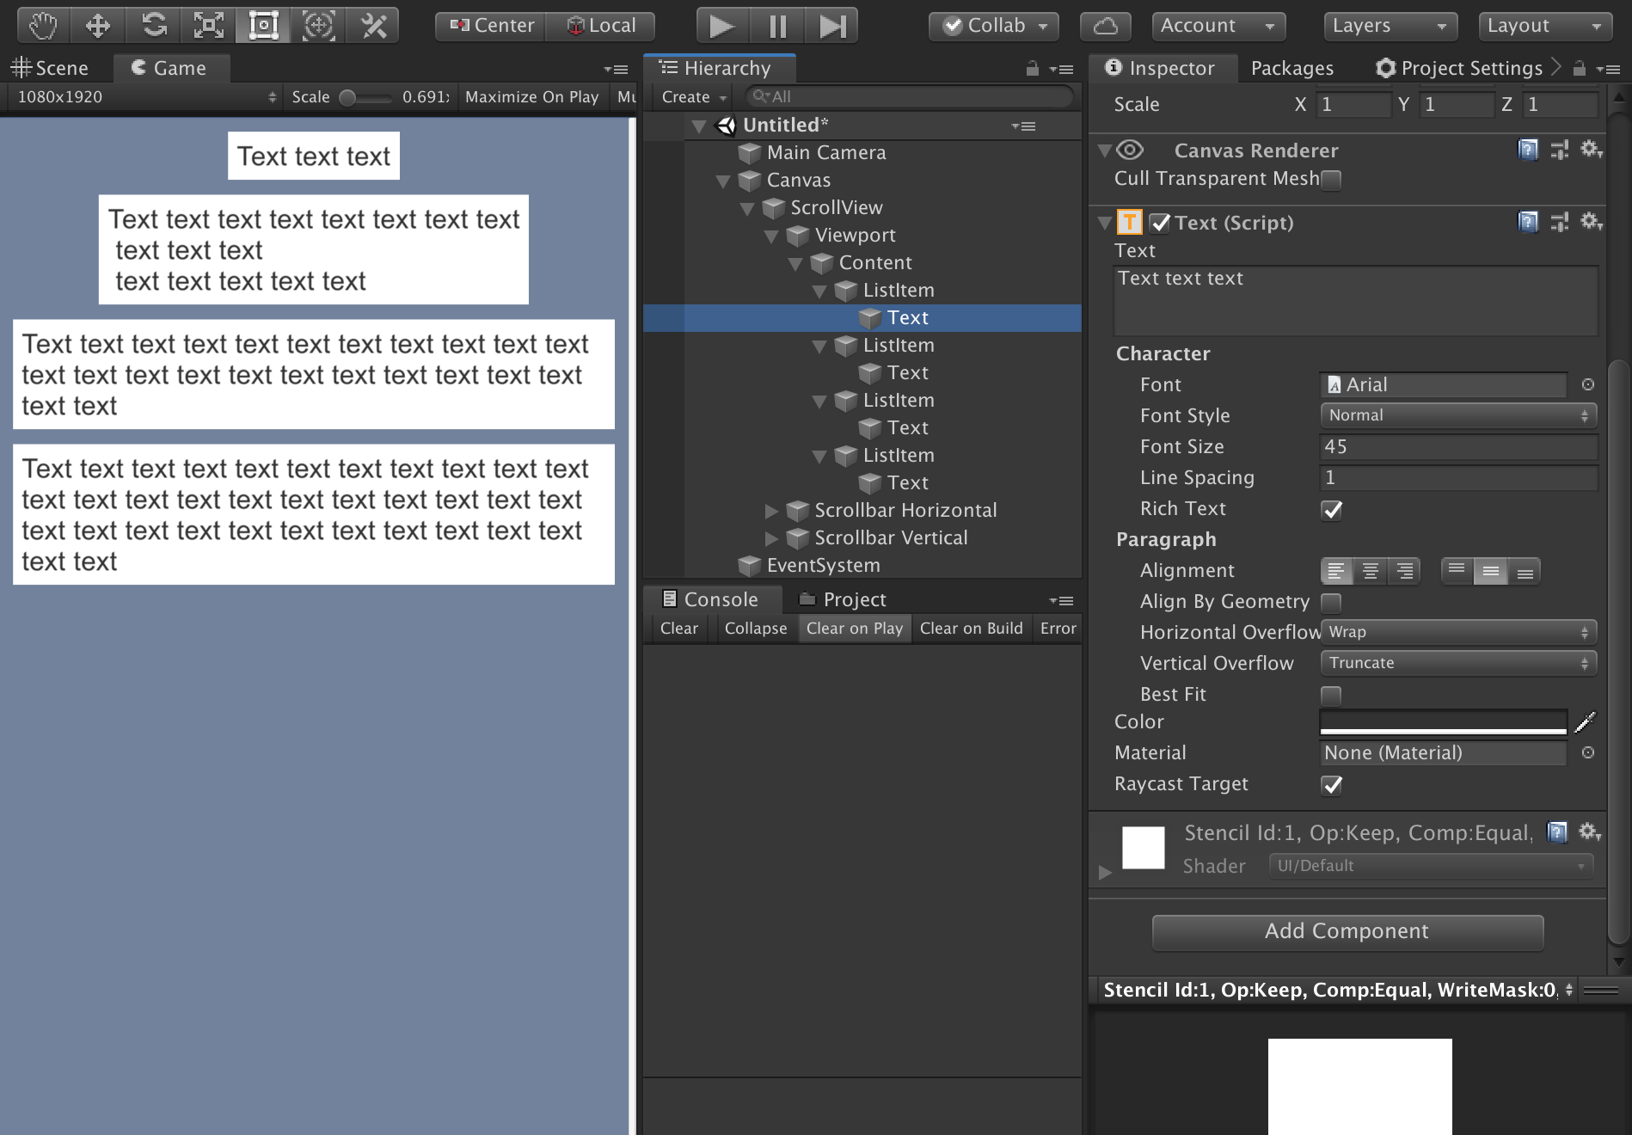Open Material object picker circle
This screenshot has width=1632, height=1135.
pyautogui.click(x=1588, y=752)
